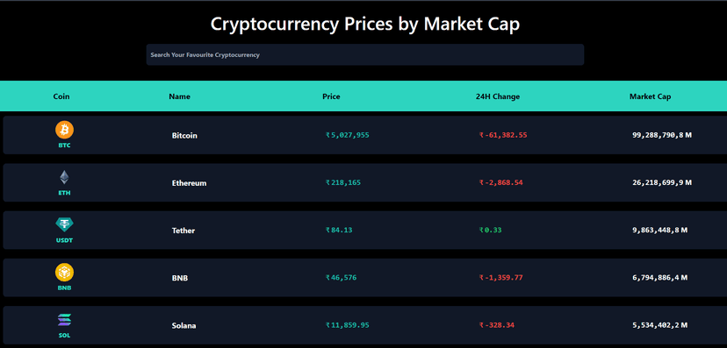The height and width of the screenshot is (348, 727).
Task: Select the BTC ticker symbol label
Action: tap(64, 146)
